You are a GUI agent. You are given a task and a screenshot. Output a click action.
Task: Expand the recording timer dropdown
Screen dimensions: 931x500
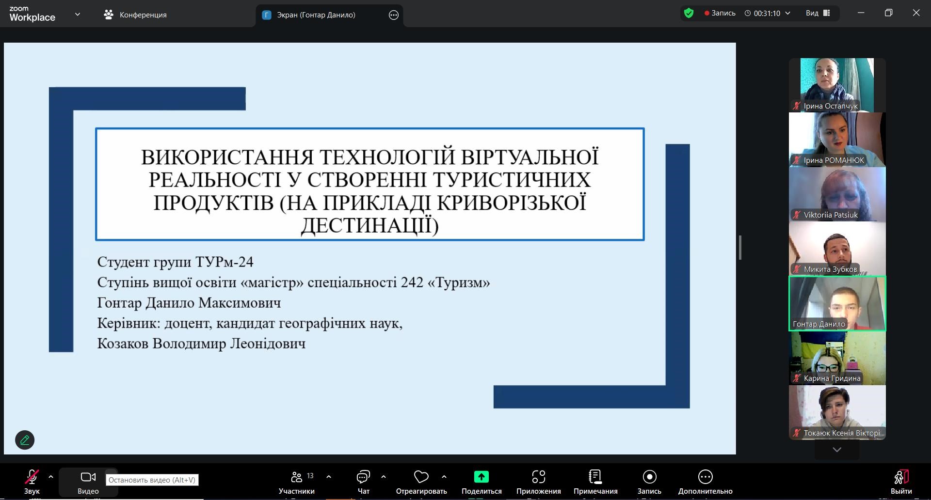click(787, 13)
